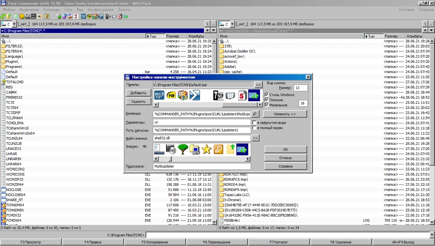The height and width of the screenshot is (246, 435).
Task: Choose the green tree icon
Action: tap(183, 149)
